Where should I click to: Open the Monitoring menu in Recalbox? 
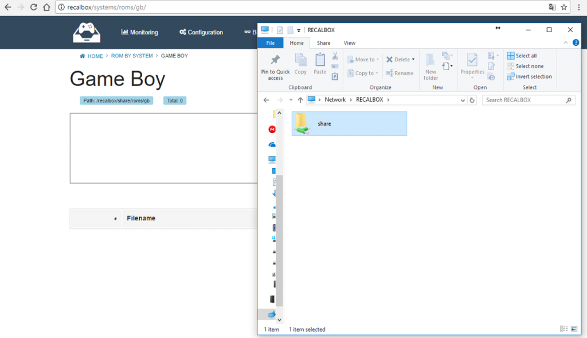point(139,32)
